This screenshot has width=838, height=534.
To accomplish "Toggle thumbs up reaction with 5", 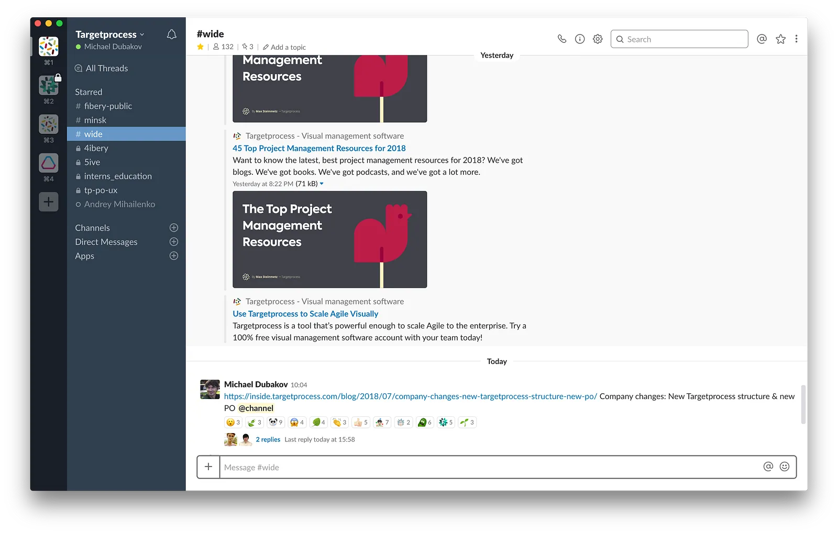I will pyautogui.click(x=360, y=423).
